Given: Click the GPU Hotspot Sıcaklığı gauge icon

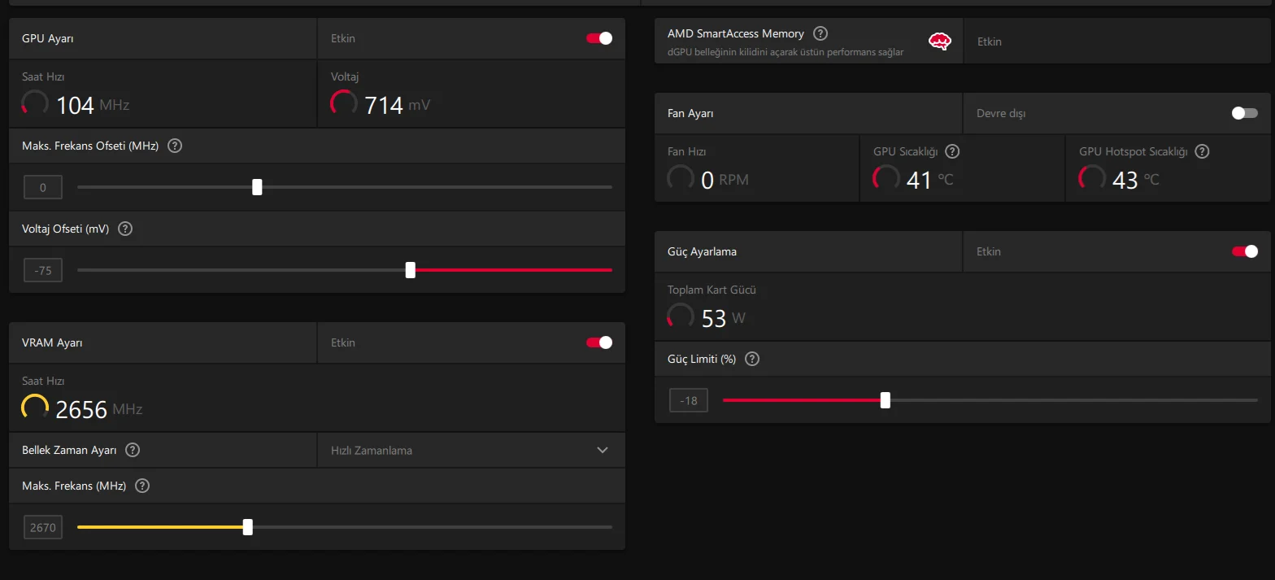Looking at the screenshot, I should 1092,178.
